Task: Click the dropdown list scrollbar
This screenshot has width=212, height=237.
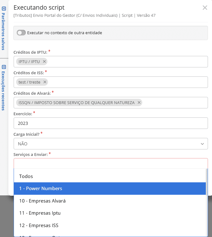Action: (207, 202)
